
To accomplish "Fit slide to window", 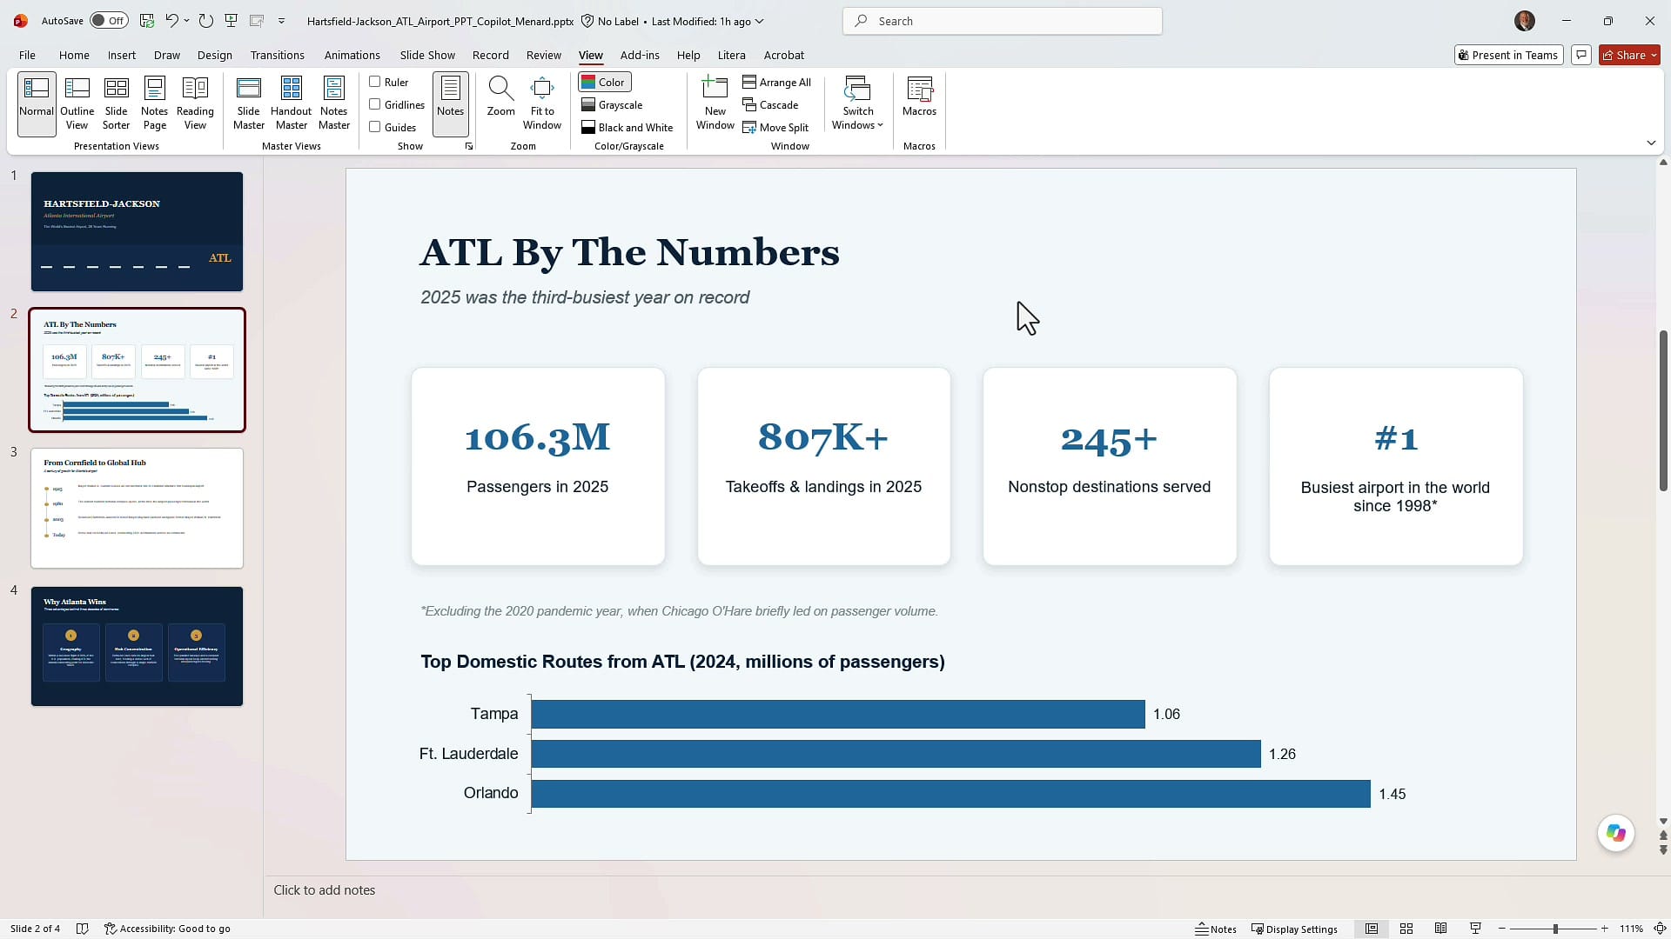I will point(541,103).
